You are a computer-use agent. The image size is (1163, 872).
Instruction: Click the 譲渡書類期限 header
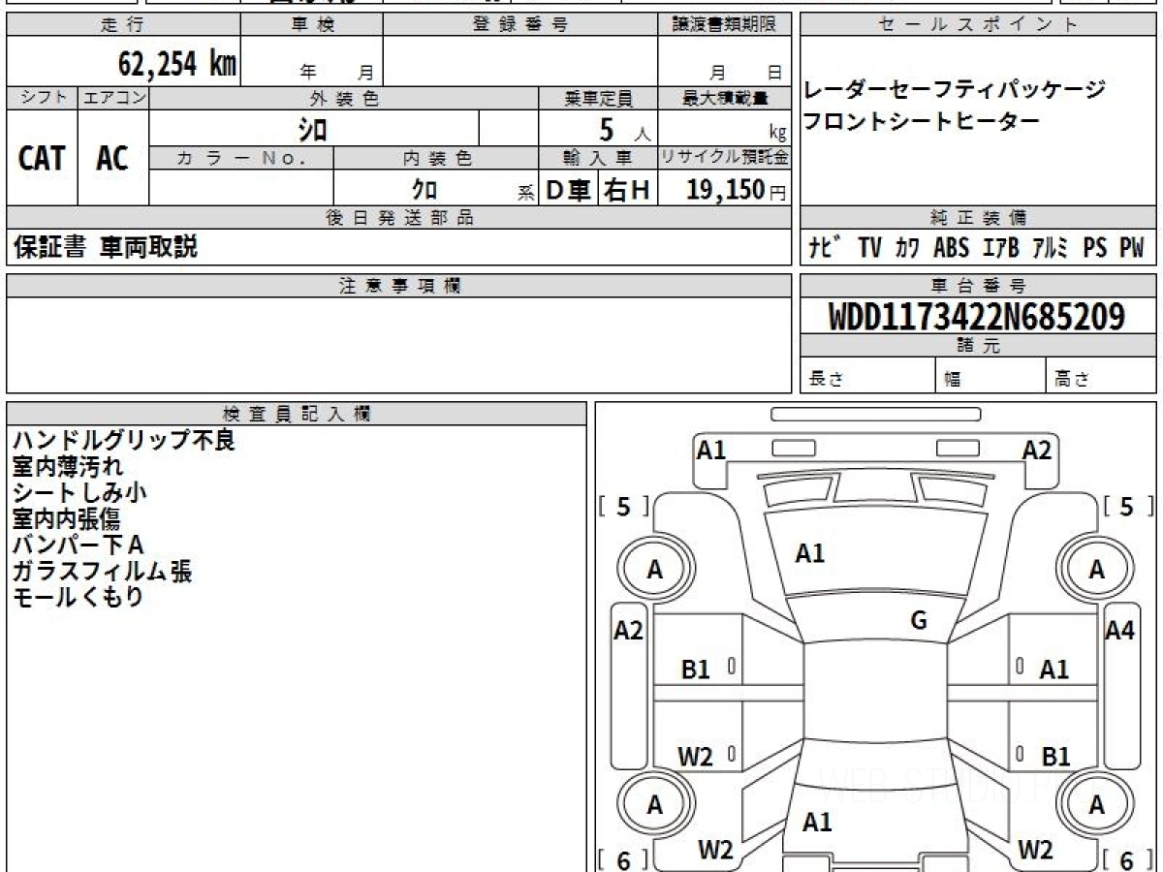click(725, 25)
